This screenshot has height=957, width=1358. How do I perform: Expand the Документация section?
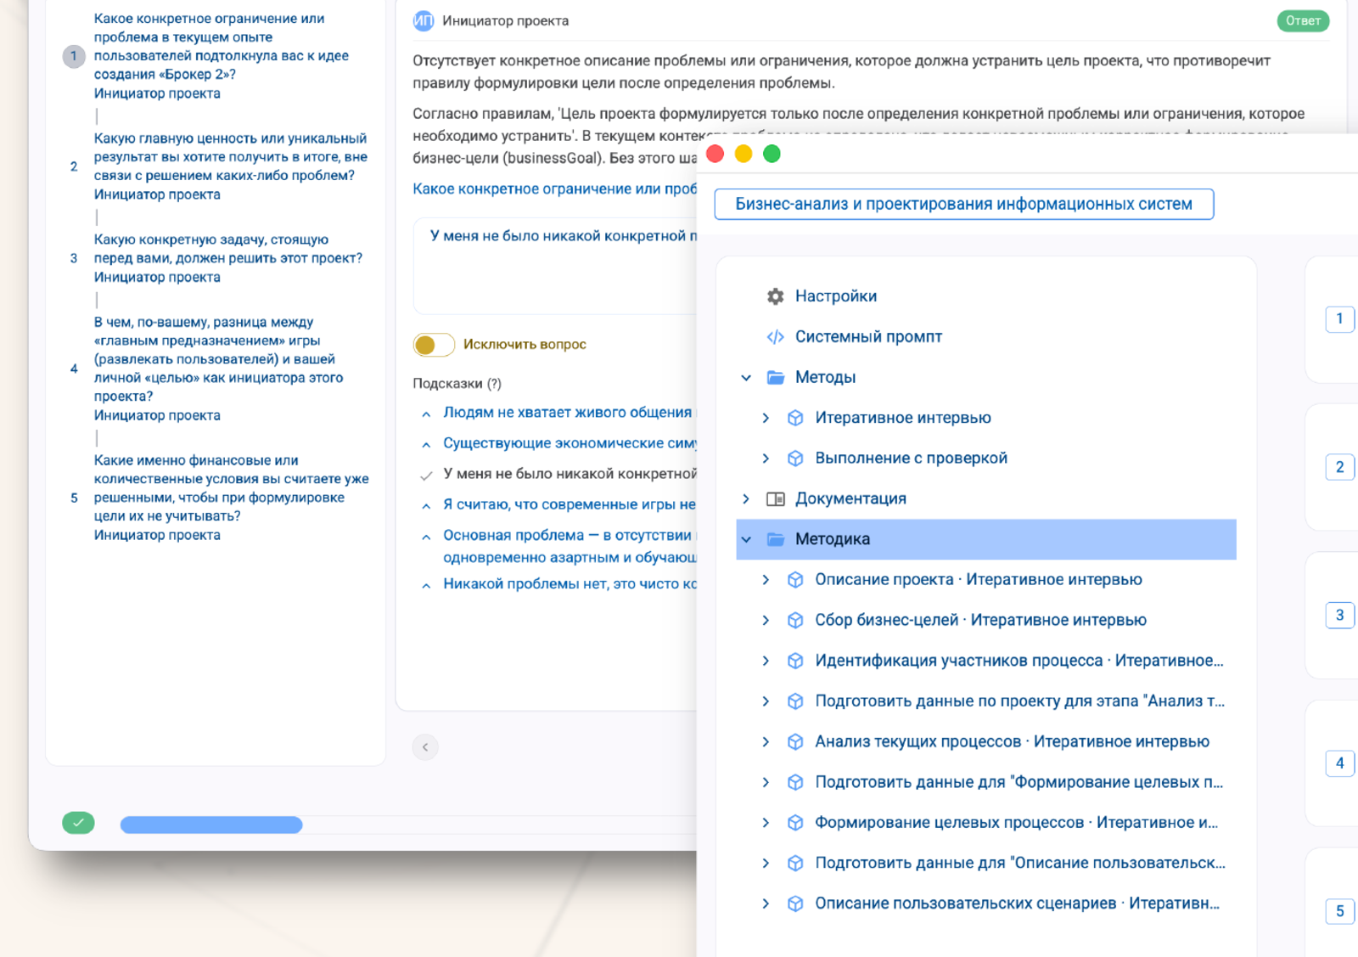click(746, 499)
